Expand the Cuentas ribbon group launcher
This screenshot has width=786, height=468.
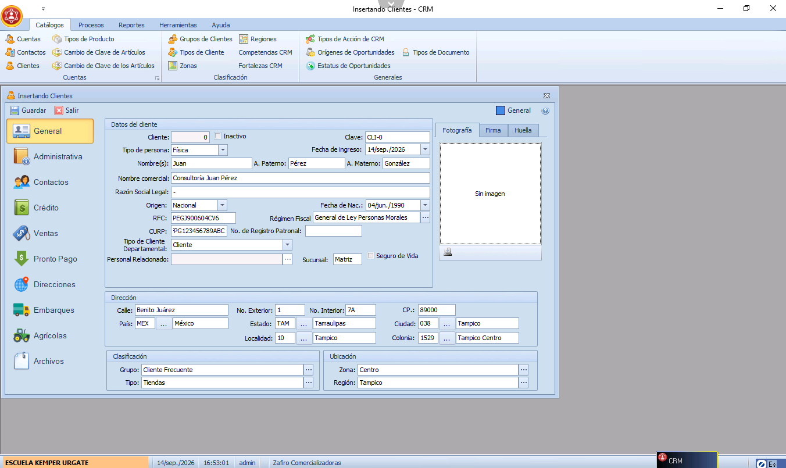(x=156, y=78)
